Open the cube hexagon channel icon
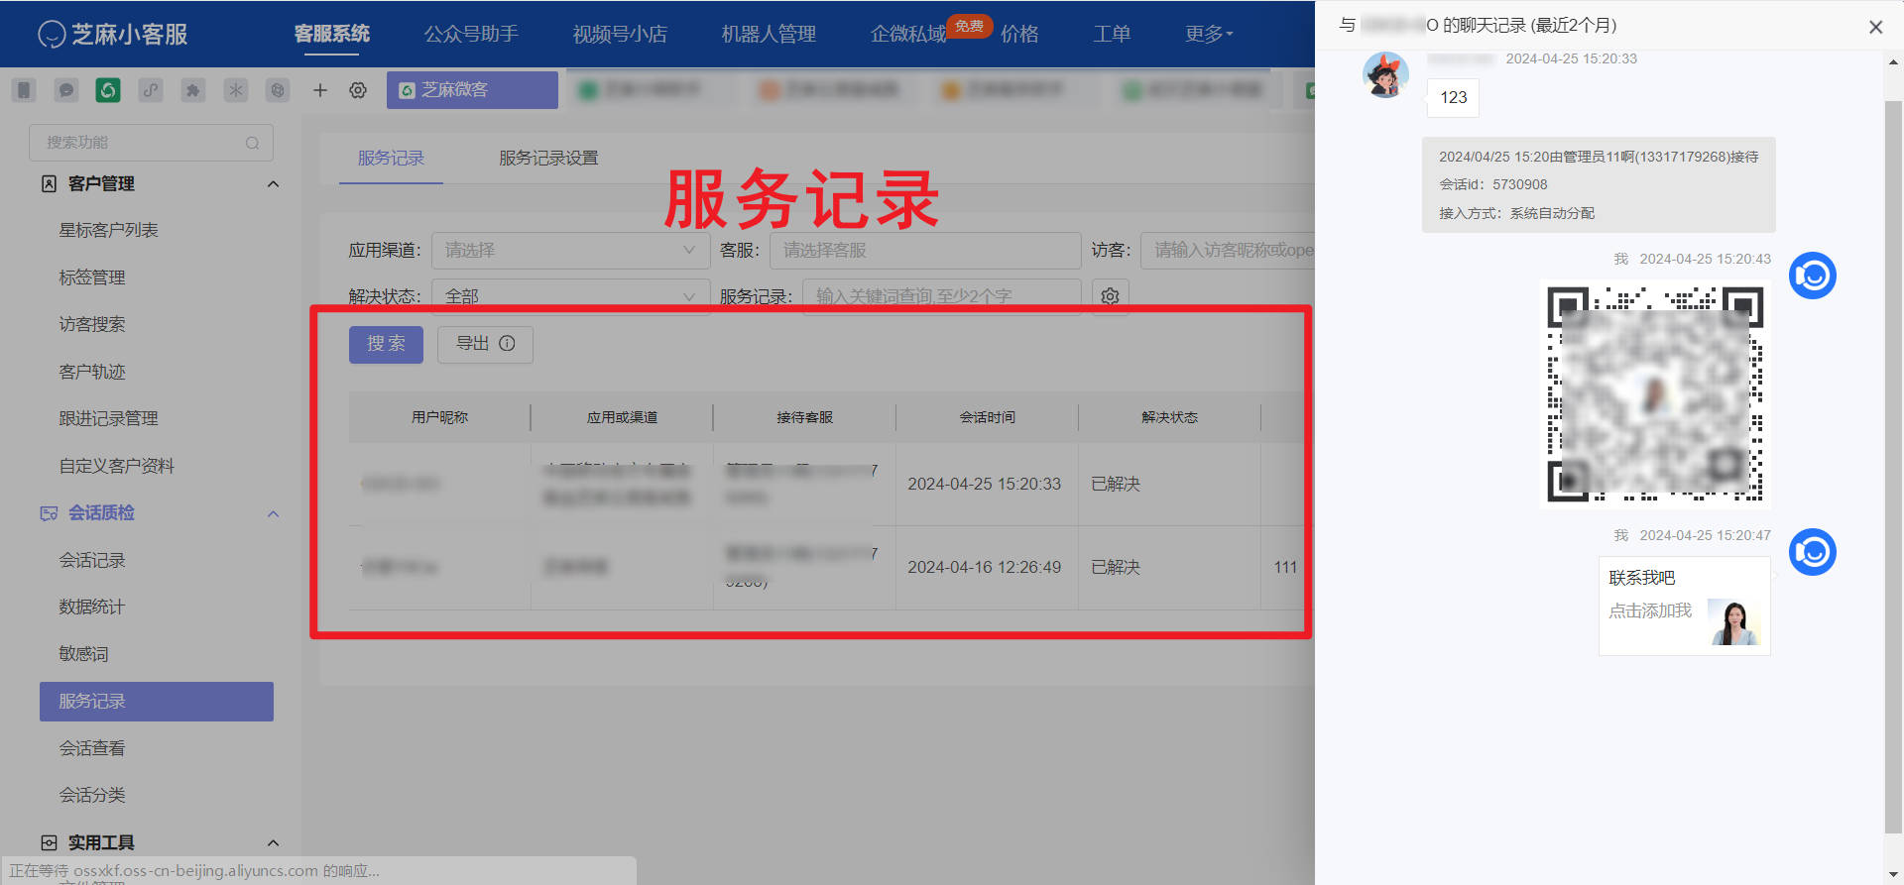 click(x=279, y=90)
